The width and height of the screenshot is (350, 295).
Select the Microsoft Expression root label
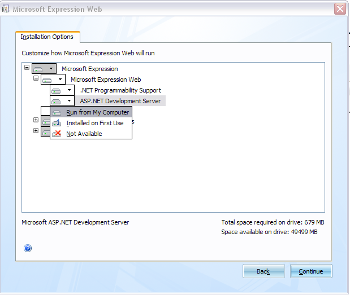(x=90, y=69)
